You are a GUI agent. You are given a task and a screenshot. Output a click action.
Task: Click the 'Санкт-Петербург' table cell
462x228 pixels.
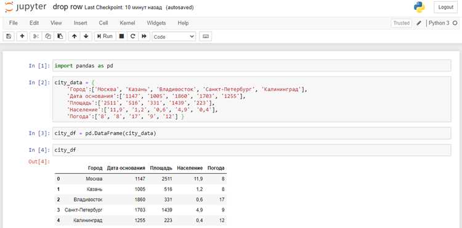tap(84, 210)
